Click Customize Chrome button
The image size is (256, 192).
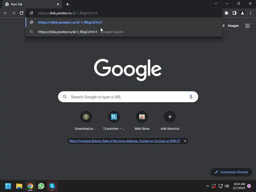[231, 172]
